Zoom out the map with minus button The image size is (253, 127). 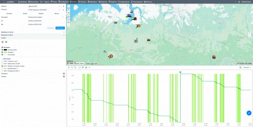click(x=250, y=36)
